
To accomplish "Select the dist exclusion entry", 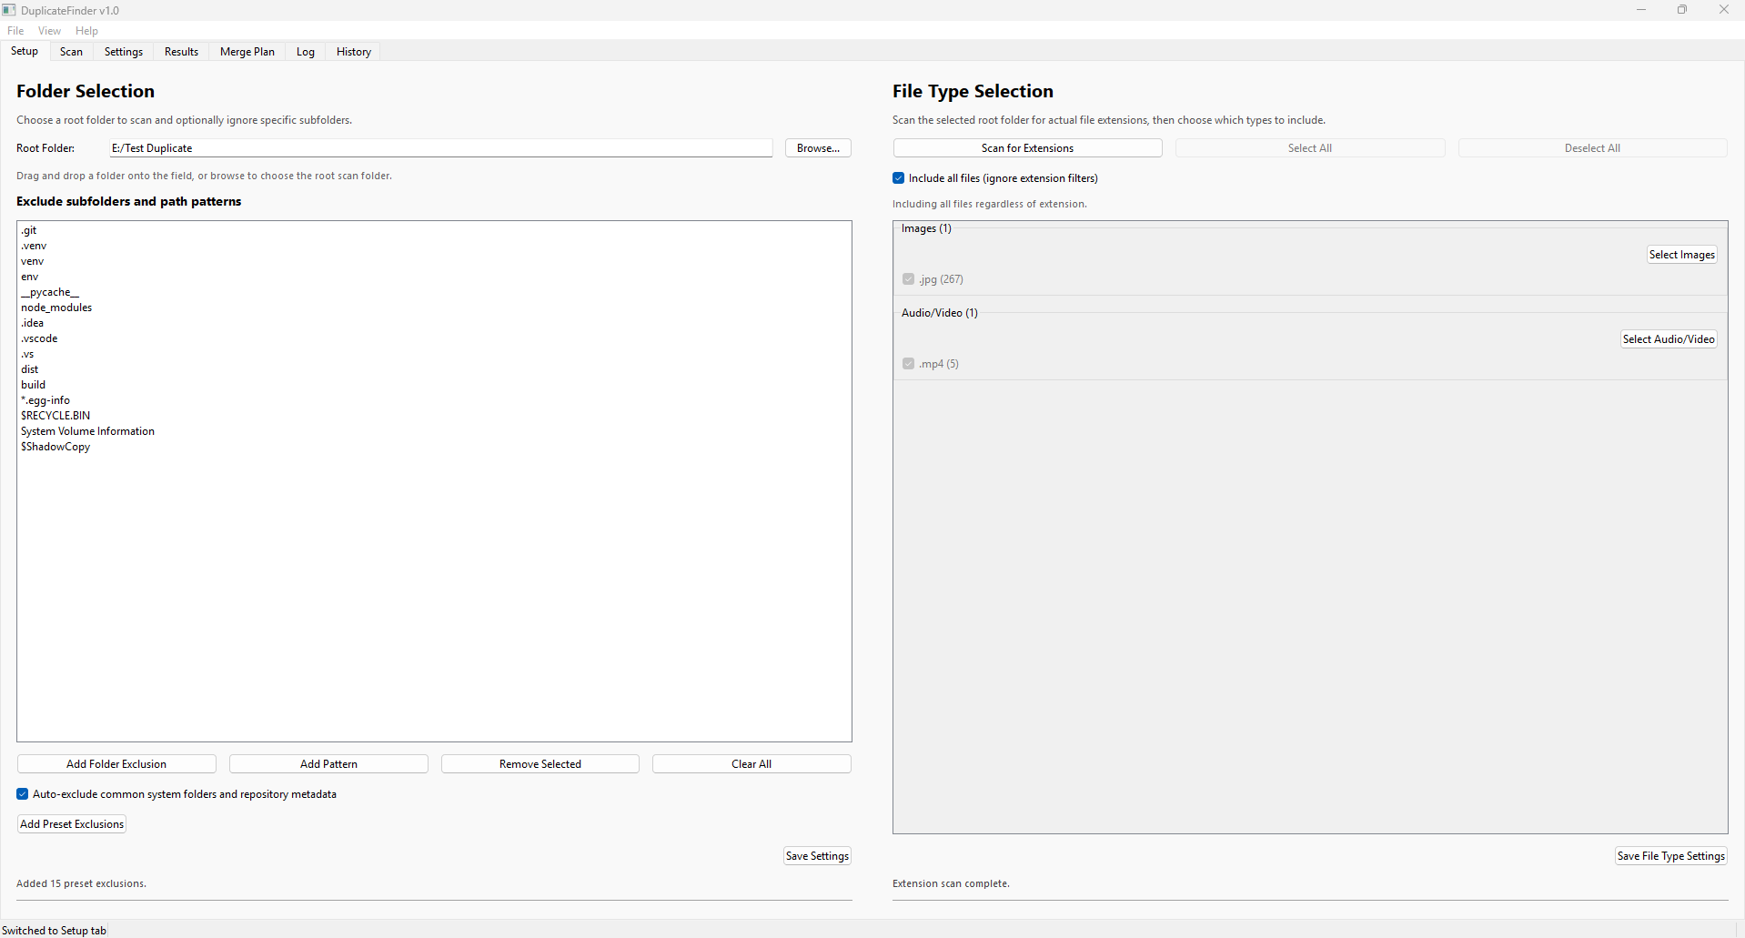I will tap(434, 369).
